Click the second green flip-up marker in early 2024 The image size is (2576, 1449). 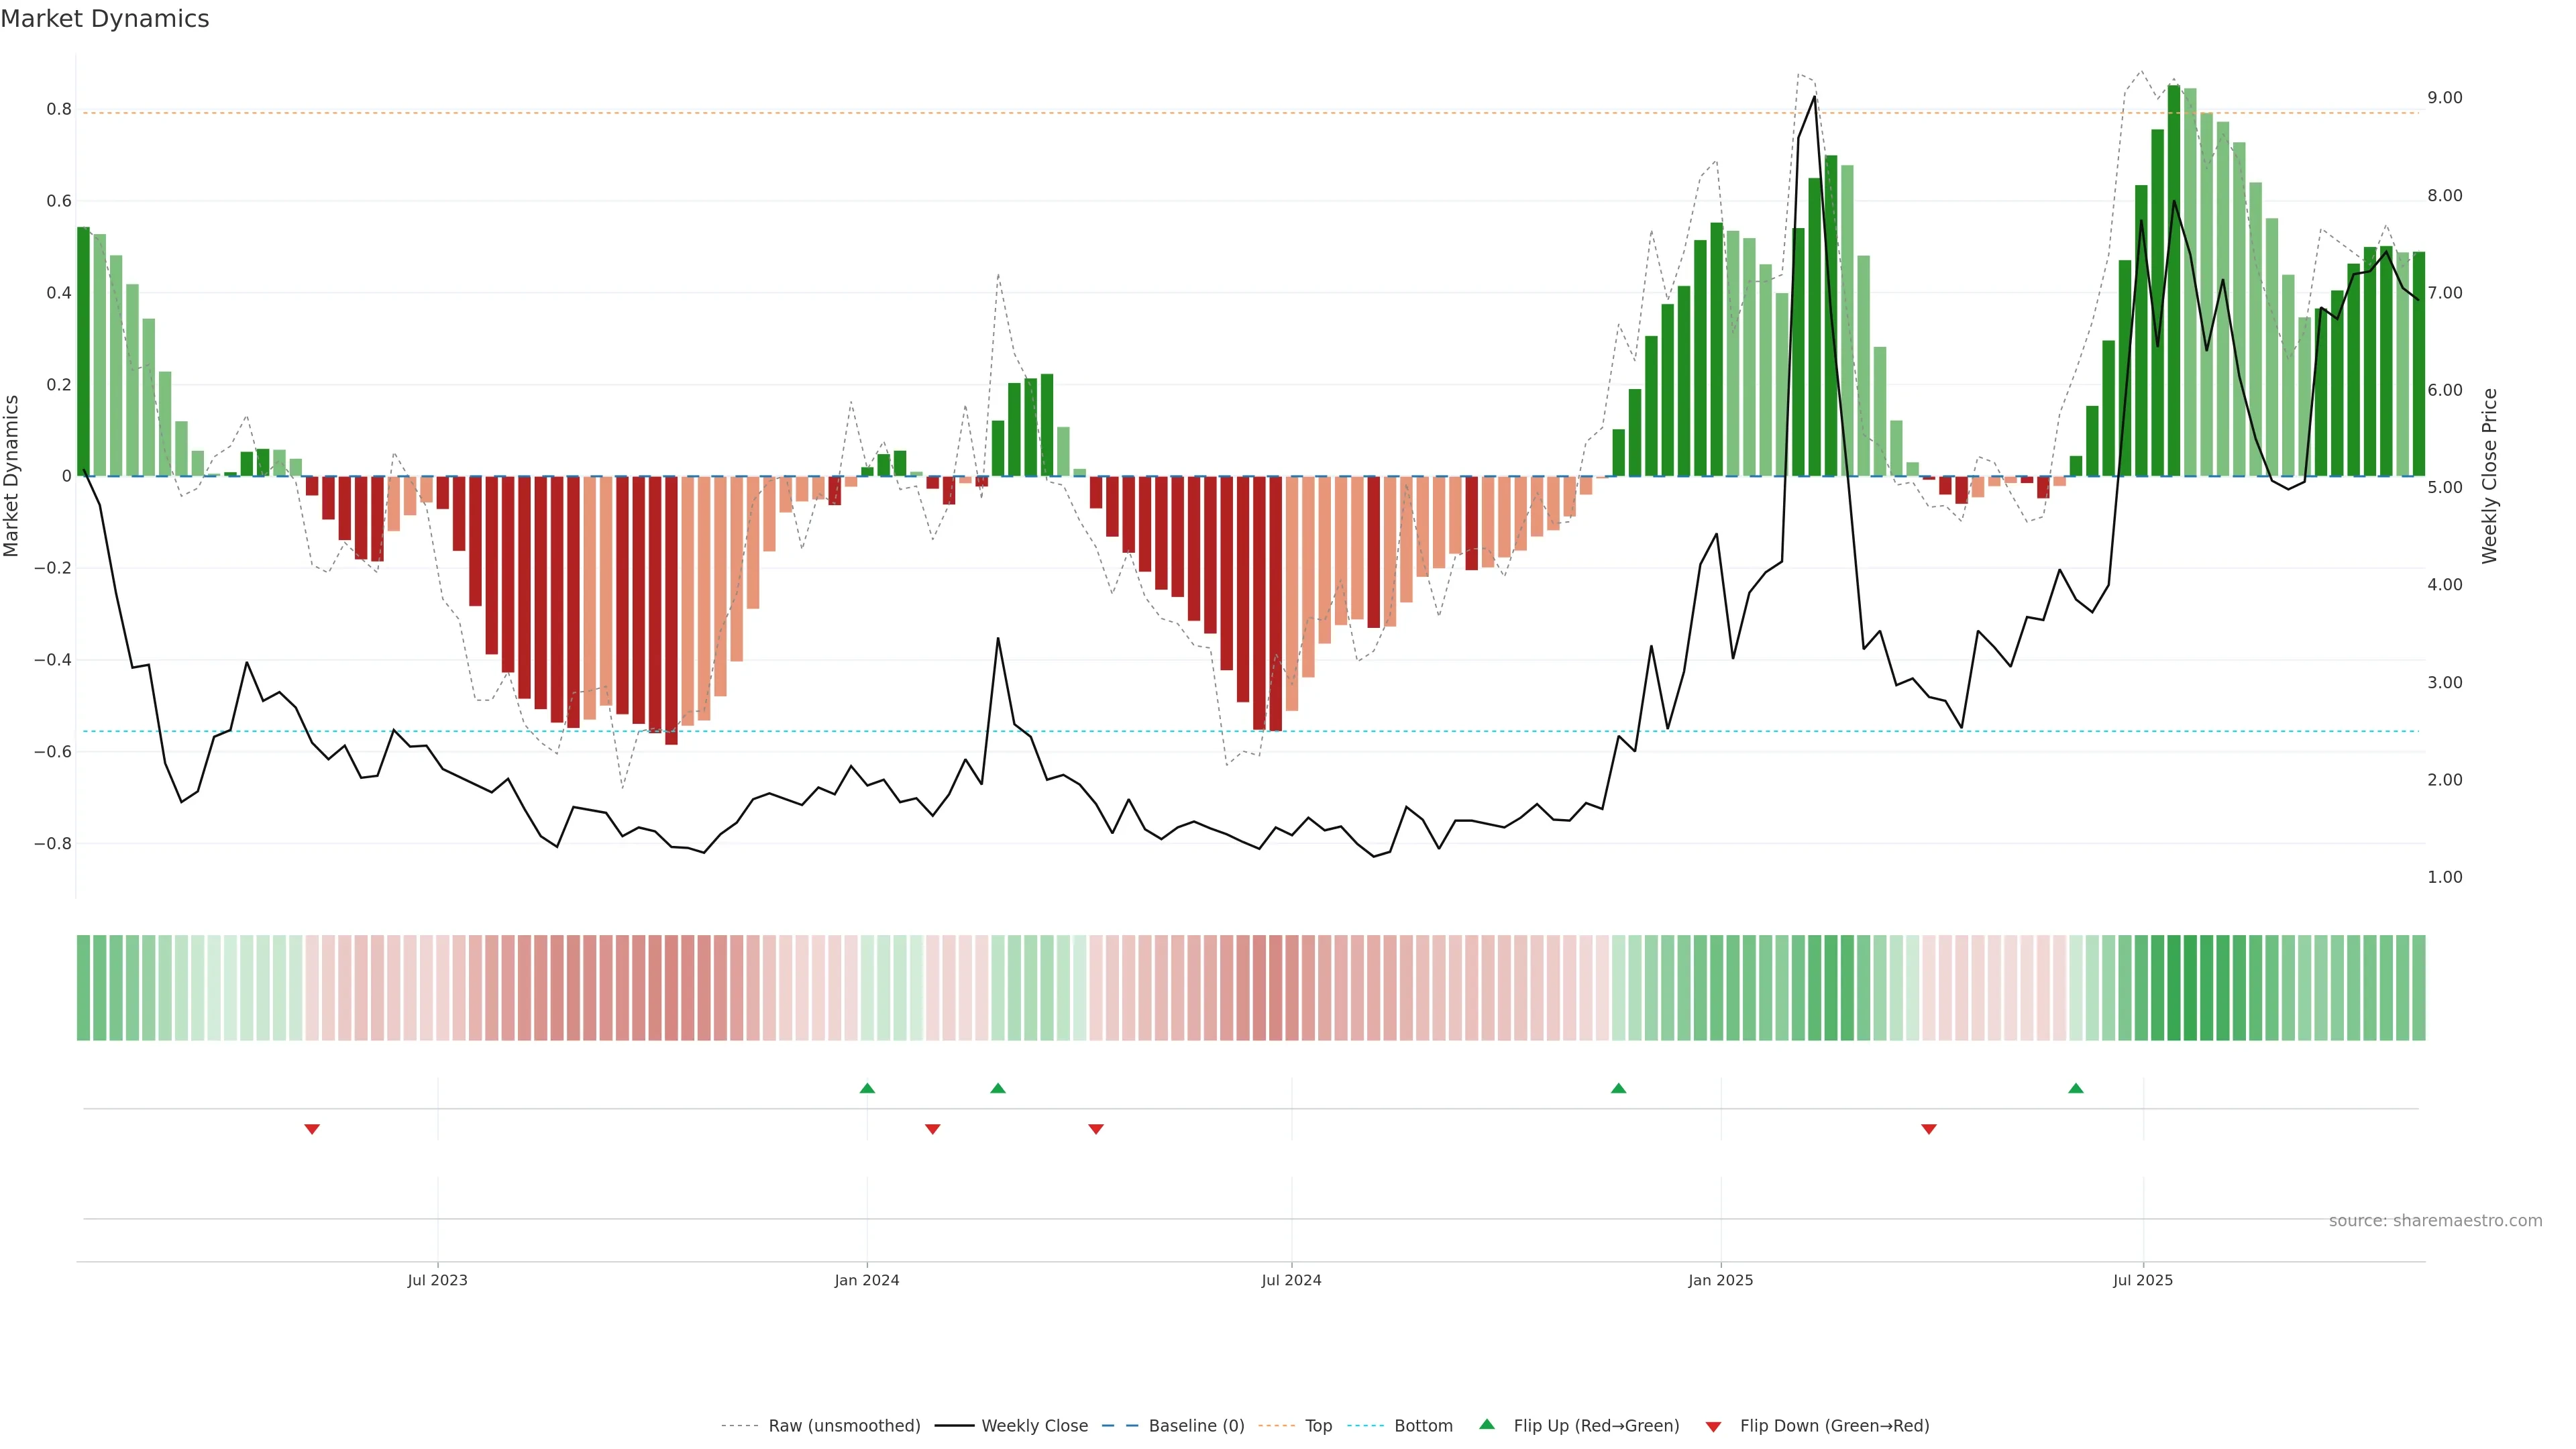[998, 1088]
